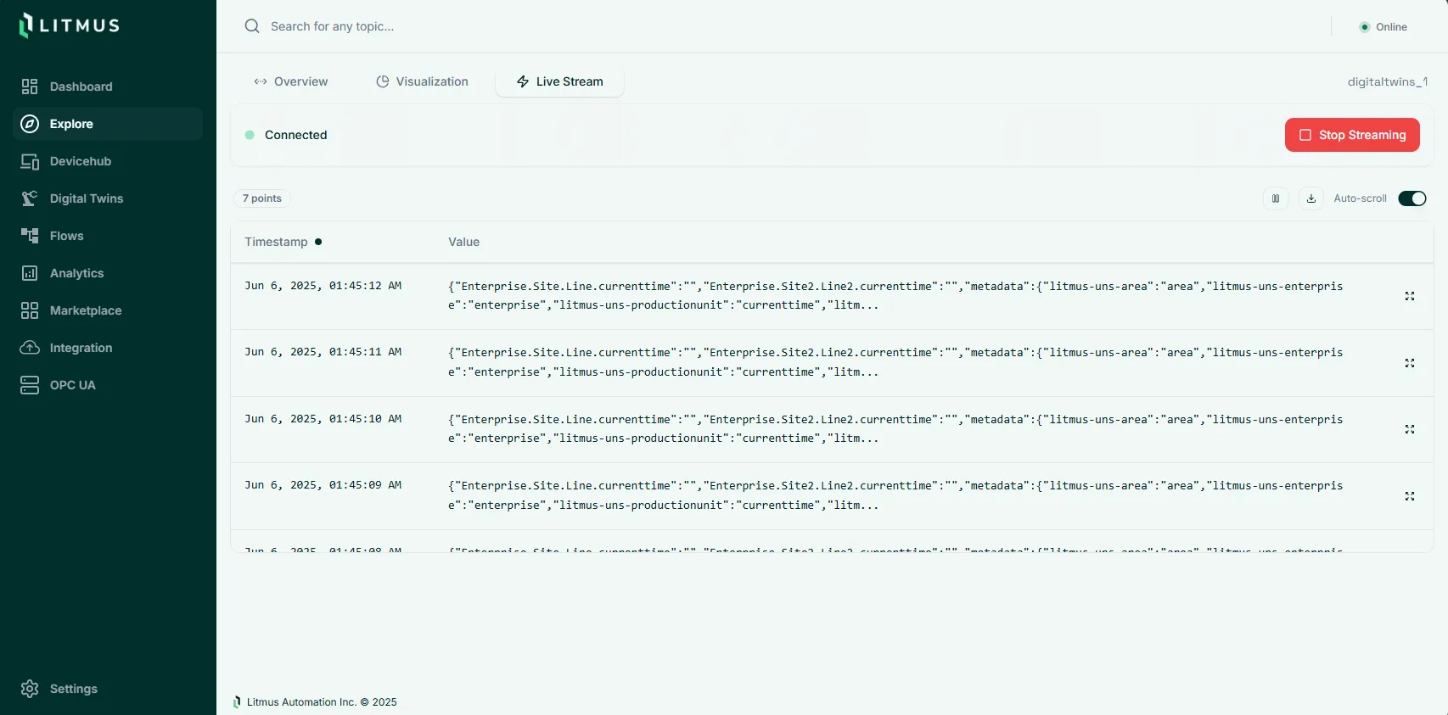The width and height of the screenshot is (1448, 715).
Task: Select the Live Stream tab
Action: tap(560, 81)
